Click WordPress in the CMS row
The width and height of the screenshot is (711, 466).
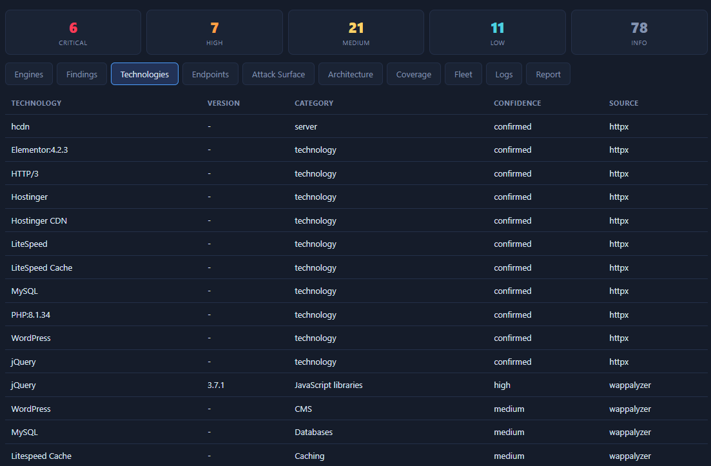tap(31, 409)
